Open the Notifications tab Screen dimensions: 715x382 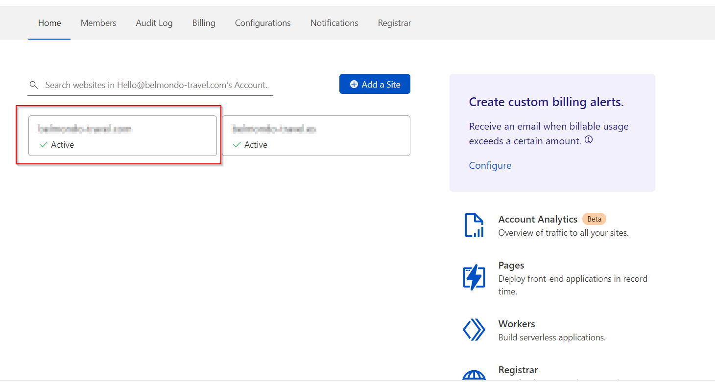click(334, 23)
